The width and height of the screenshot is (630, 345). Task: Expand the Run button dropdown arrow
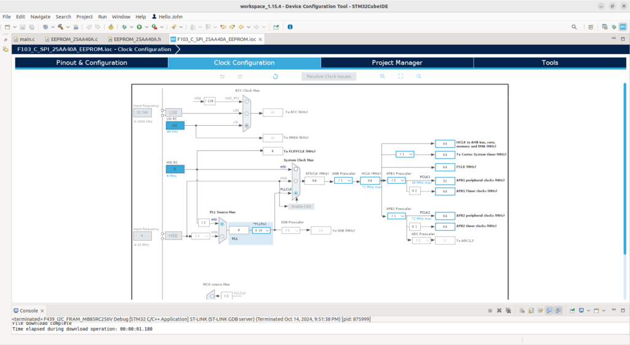click(146, 27)
